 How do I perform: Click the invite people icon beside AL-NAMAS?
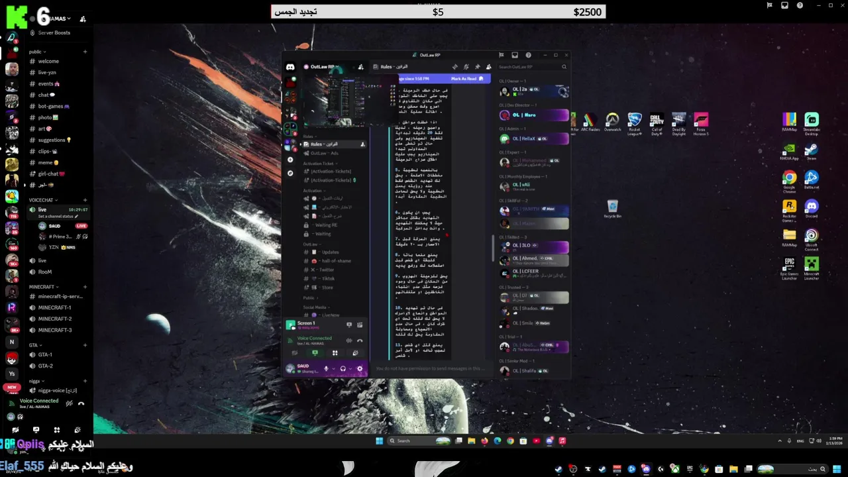click(83, 19)
